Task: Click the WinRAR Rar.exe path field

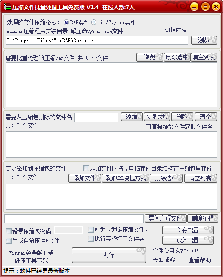Action: (x=97, y=40)
